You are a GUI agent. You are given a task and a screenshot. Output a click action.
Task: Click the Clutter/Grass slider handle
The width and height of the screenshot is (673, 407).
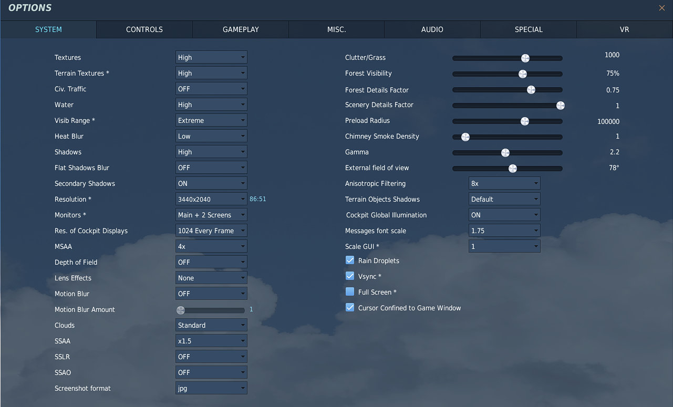click(525, 58)
